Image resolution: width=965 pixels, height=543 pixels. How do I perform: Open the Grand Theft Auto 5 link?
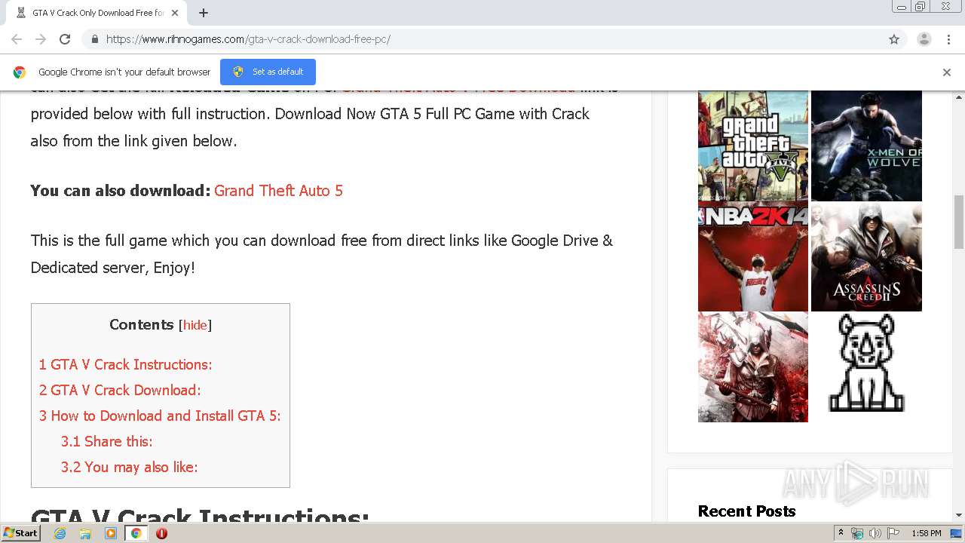[278, 191]
